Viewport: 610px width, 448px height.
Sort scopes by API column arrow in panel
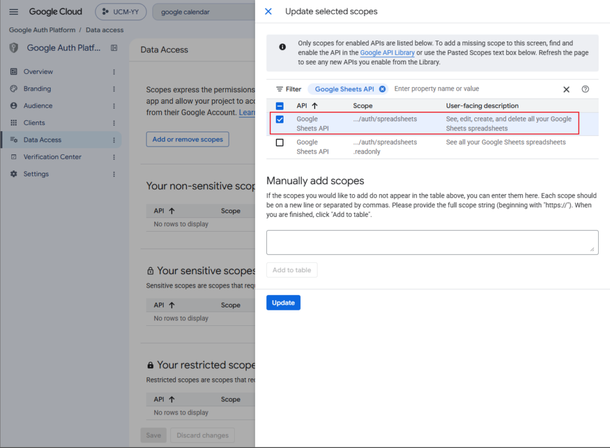coord(315,106)
